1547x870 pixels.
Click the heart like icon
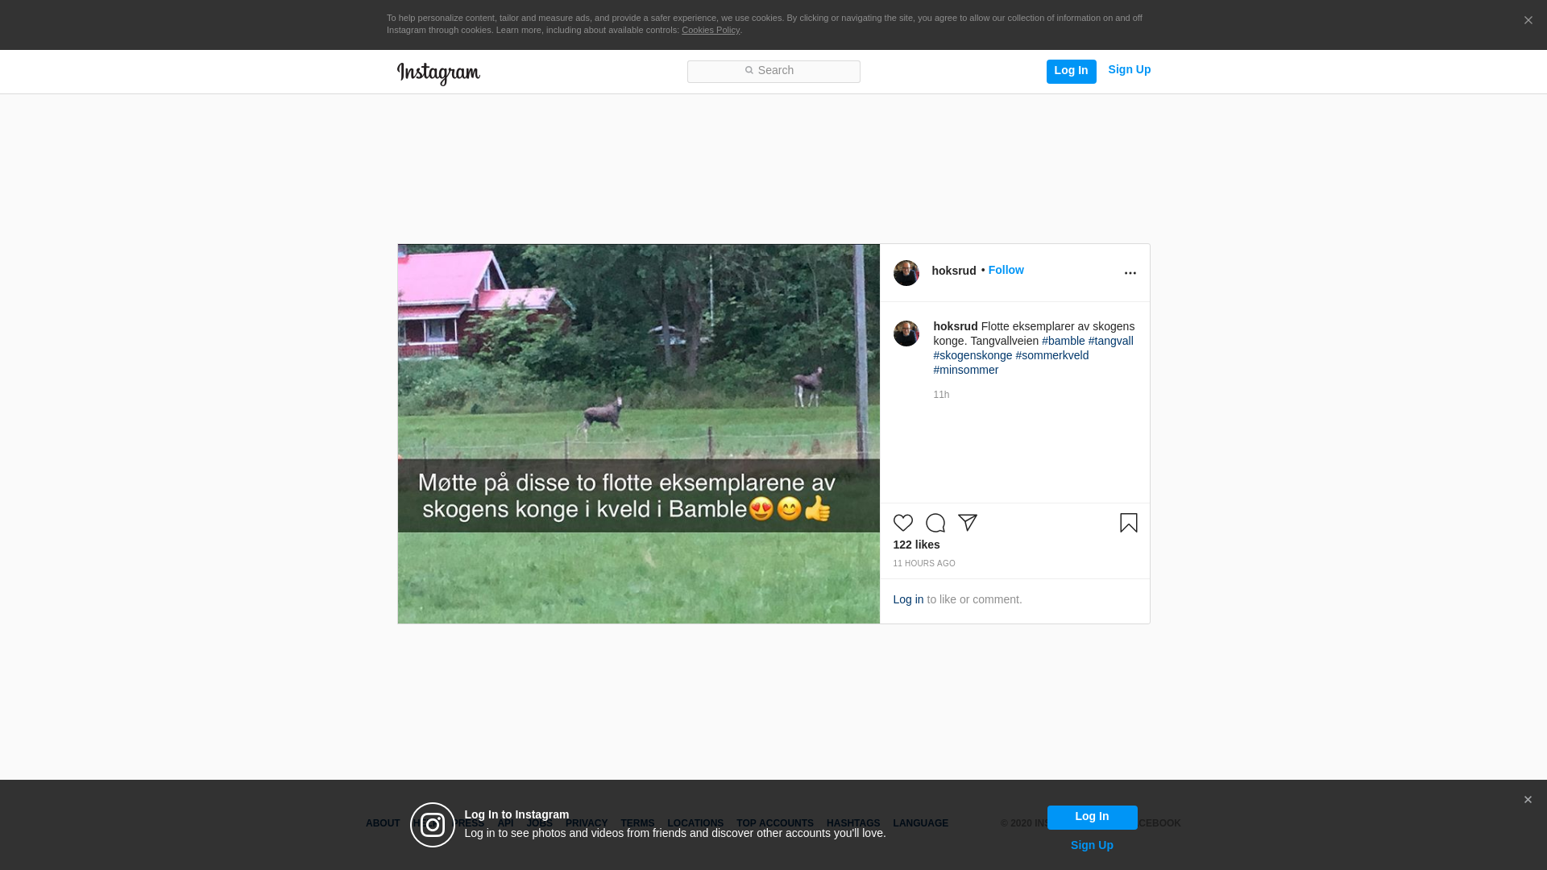[902, 523]
